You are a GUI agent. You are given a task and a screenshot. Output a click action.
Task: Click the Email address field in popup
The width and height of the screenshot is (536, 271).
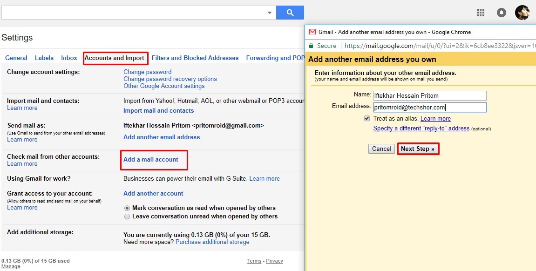coord(430,107)
